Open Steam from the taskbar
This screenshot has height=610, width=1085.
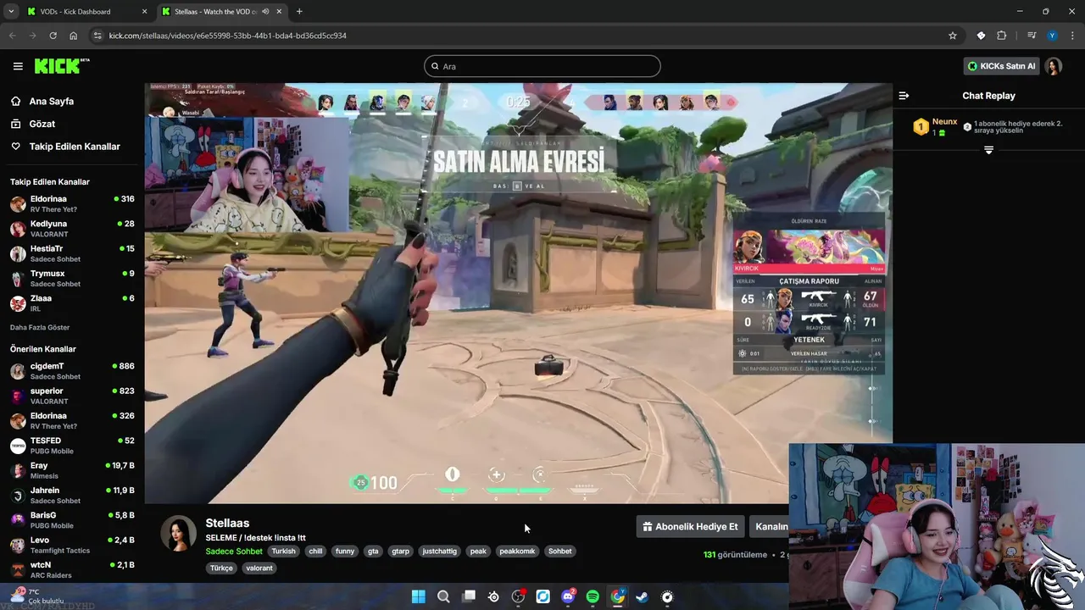pyautogui.click(x=643, y=596)
